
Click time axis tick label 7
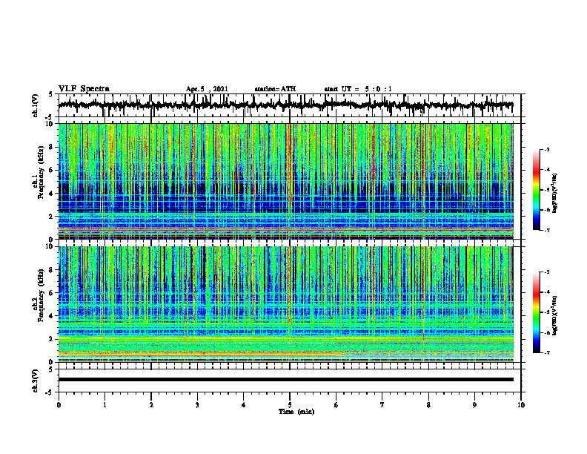tap(382, 405)
